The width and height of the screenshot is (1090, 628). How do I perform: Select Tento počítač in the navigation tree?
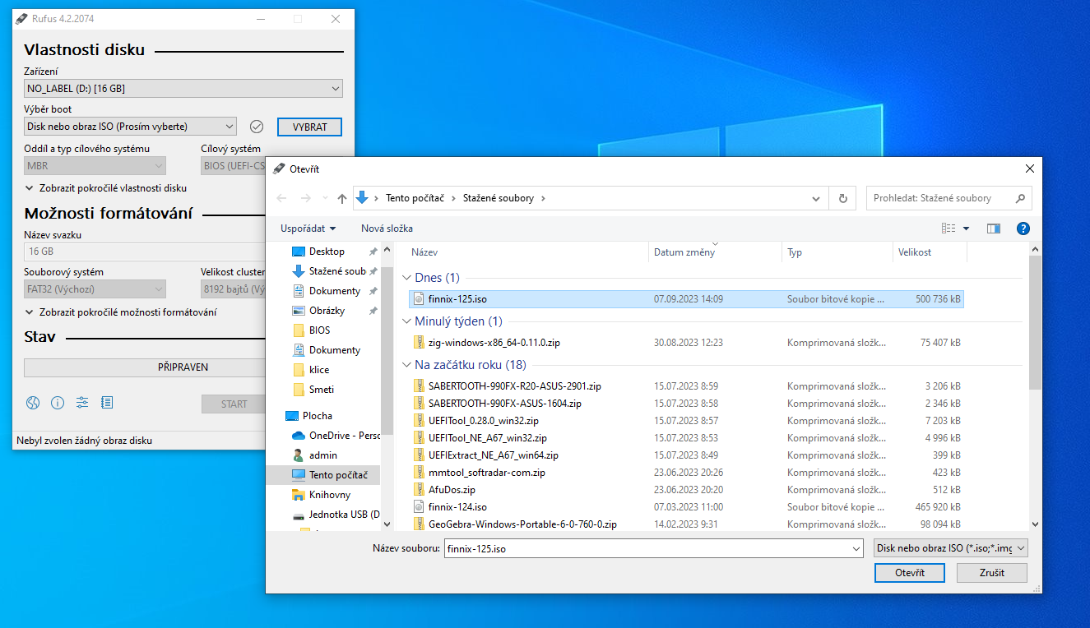tap(337, 475)
